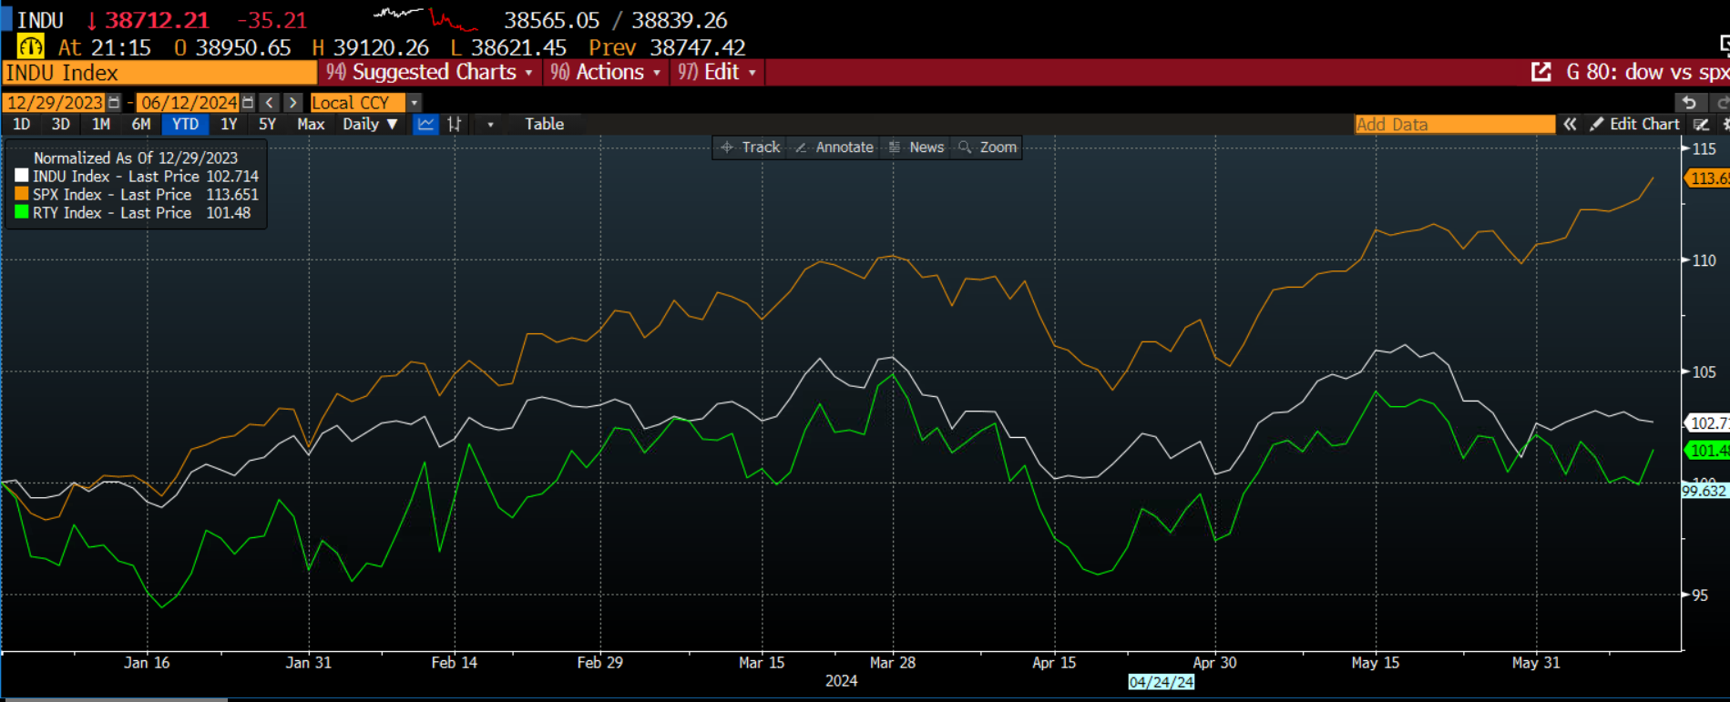Click the white INDU Index legend swatch

coord(22,176)
